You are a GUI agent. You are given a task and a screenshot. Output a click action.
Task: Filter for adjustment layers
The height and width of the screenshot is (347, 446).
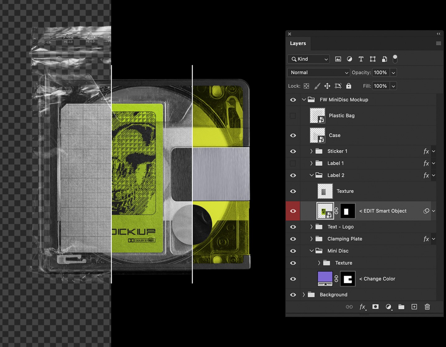[349, 59]
